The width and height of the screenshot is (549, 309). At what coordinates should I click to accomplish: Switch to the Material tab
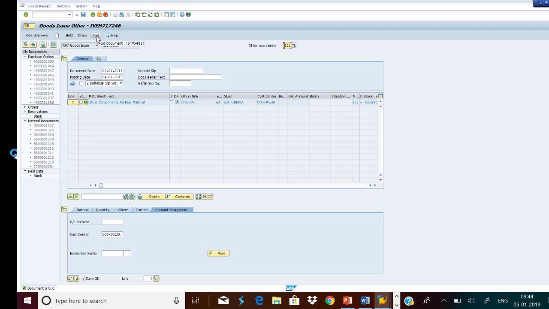(82, 210)
